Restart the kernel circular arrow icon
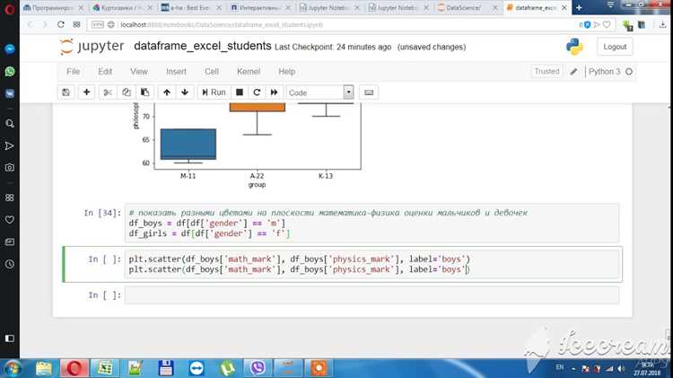 [257, 92]
